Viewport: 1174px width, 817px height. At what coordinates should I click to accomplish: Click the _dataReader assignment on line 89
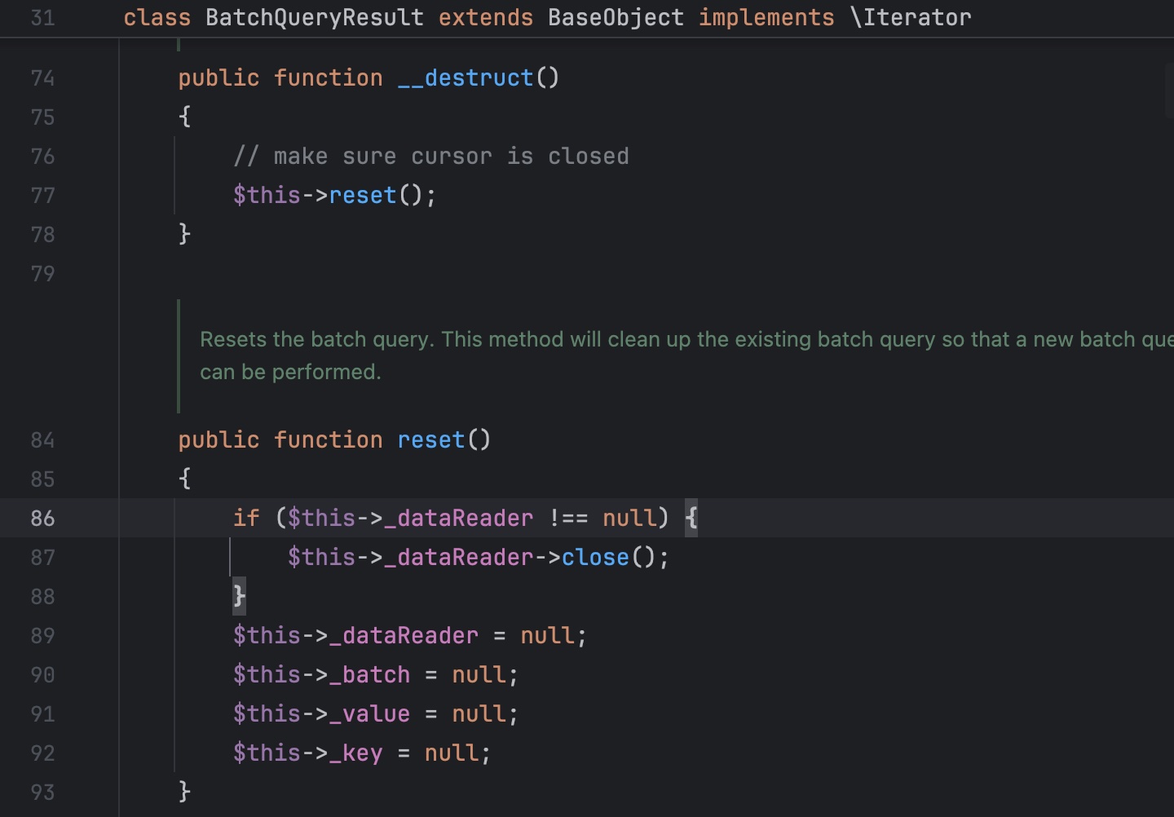tap(404, 636)
